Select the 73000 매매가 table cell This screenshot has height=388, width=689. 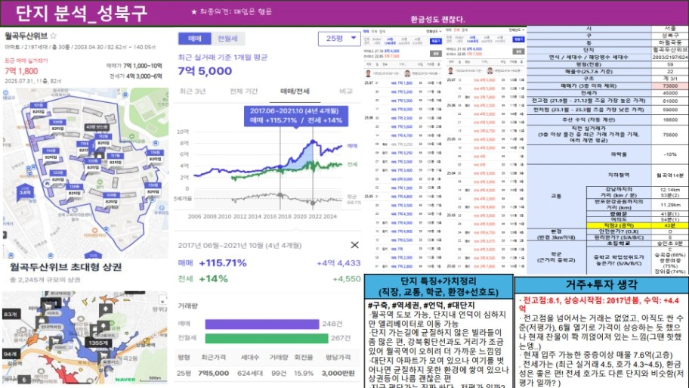click(669, 86)
